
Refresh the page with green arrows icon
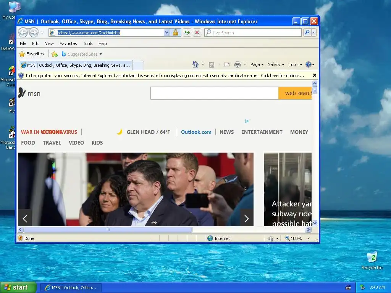point(187,33)
